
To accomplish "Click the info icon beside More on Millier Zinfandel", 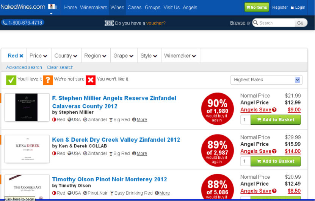I will [134, 119].
